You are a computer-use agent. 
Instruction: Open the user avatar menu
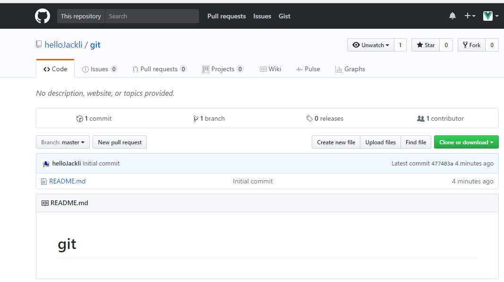[x=490, y=16]
